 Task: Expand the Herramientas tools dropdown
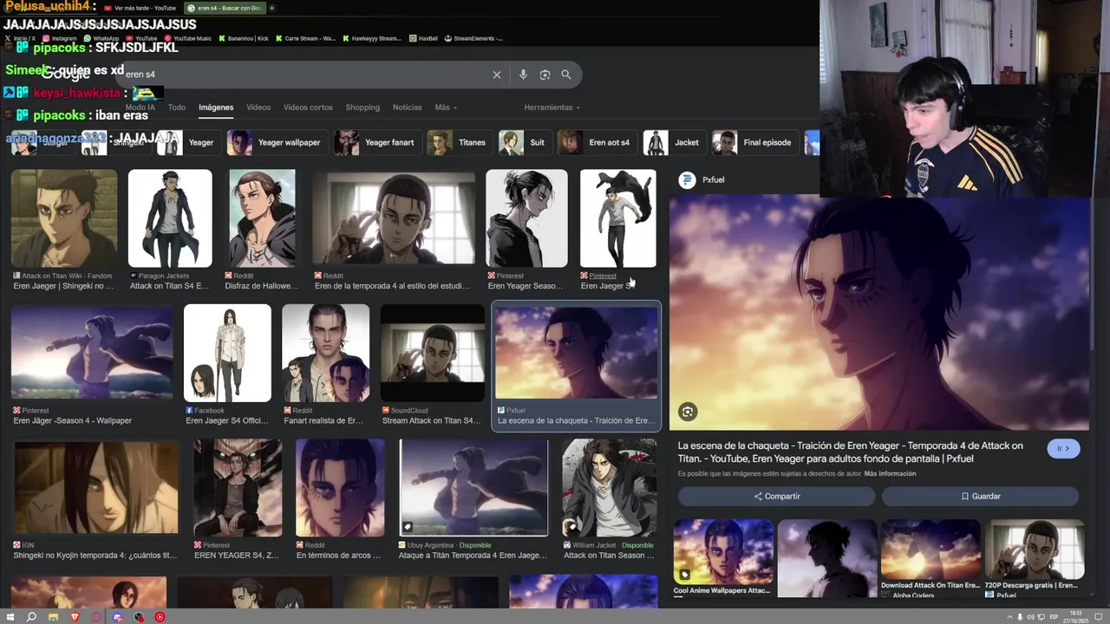[552, 107]
